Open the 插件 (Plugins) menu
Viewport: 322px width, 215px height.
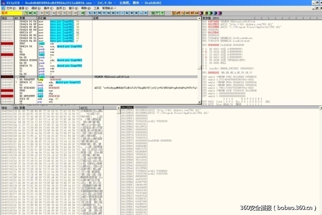[48, 8]
